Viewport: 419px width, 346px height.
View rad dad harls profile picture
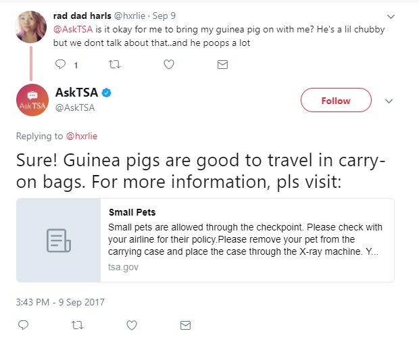click(30, 26)
